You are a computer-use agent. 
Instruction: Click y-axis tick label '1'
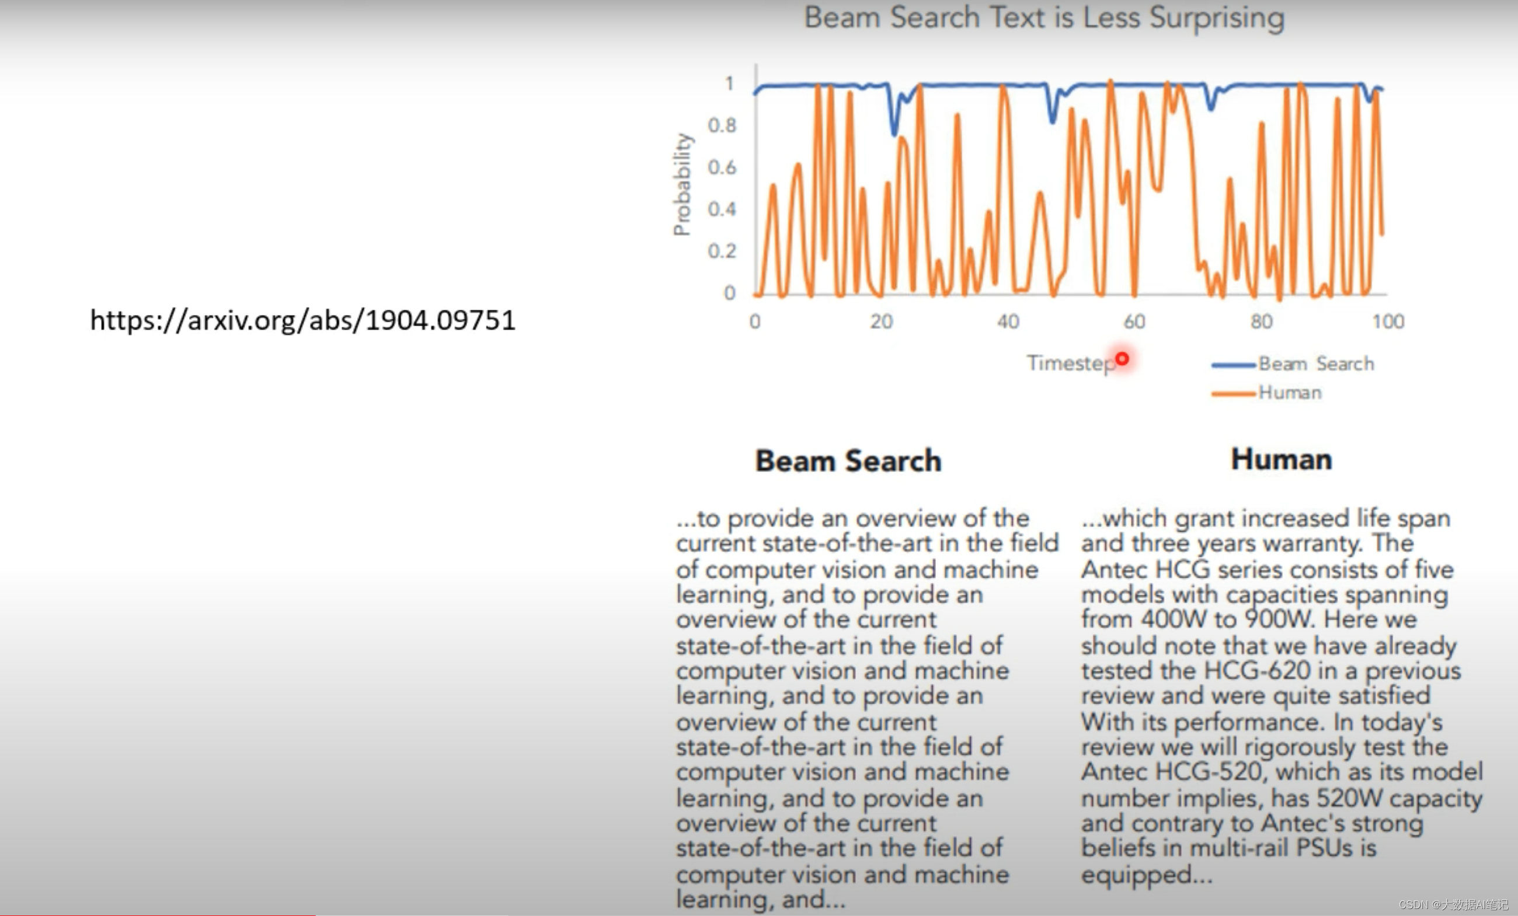[729, 83]
